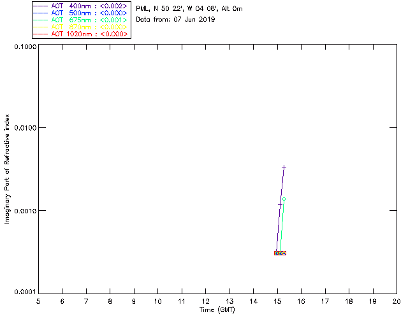Image resolution: width=408 pixels, height=326 pixels.
Task: Click the x-axis tick label 20
Action: [x=397, y=301]
